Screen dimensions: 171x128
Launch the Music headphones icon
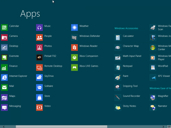point(39,27)
